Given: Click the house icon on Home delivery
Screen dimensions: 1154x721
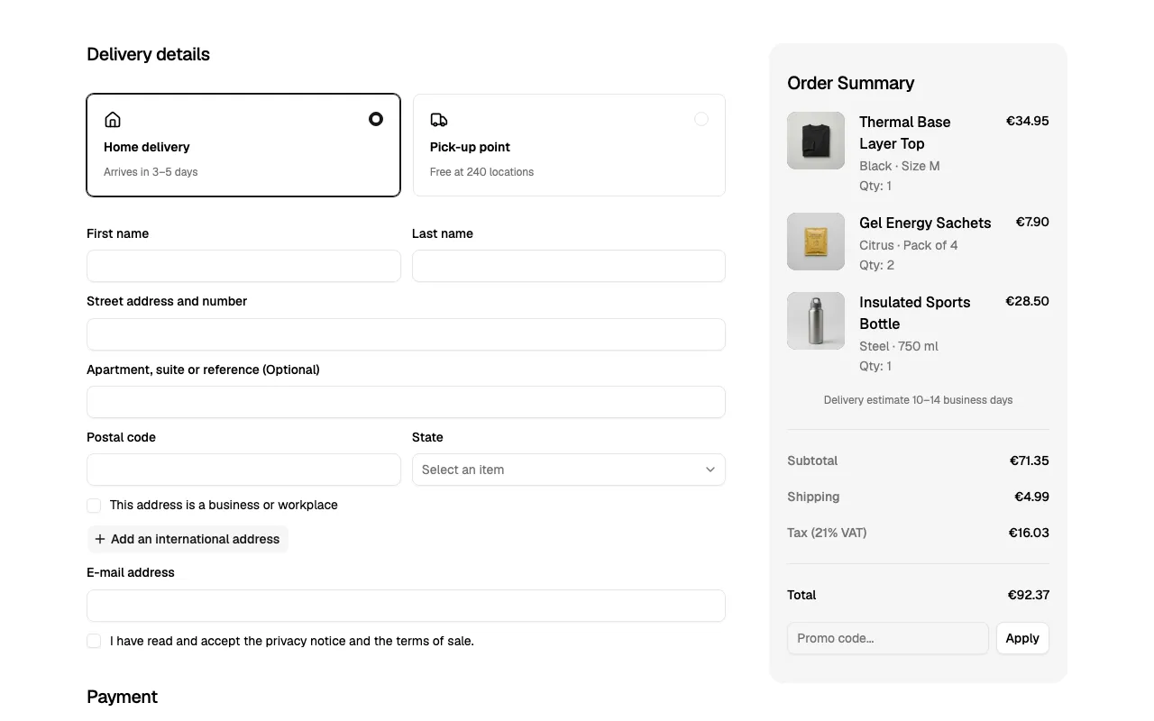Looking at the screenshot, I should 113,120.
